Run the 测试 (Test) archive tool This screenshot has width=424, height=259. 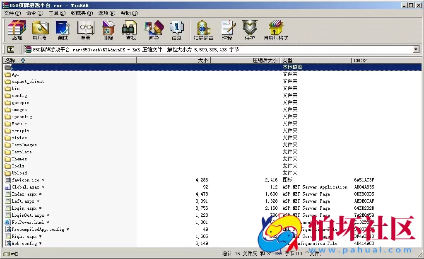(63, 31)
